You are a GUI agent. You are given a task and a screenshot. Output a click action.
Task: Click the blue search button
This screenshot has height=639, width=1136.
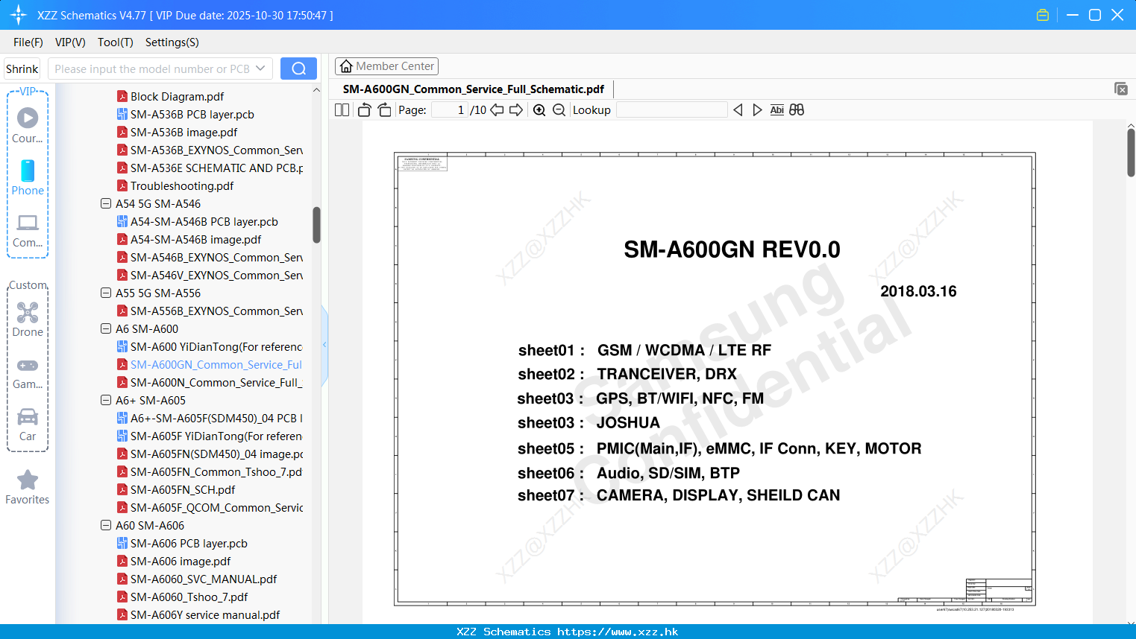(x=298, y=69)
